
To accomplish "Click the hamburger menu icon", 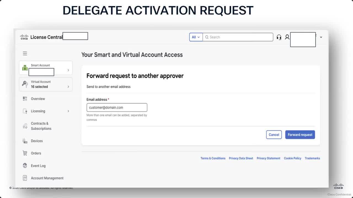I will [25, 53].
